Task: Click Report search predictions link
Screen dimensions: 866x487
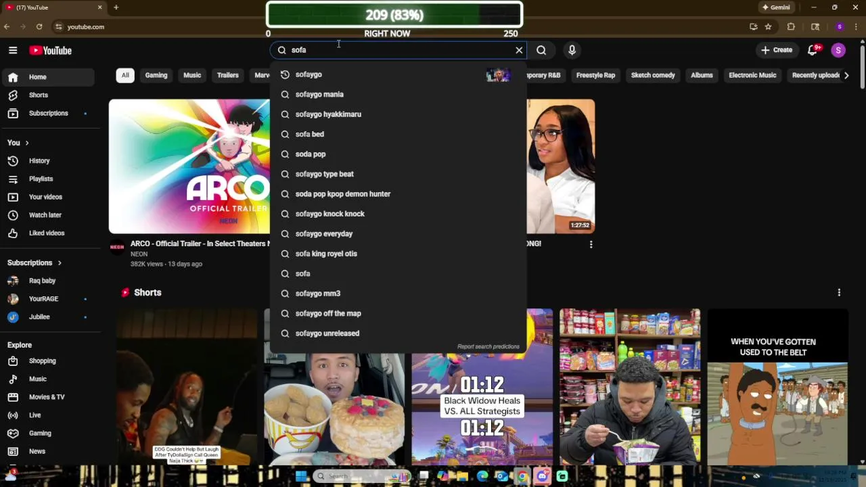Action: (x=488, y=346)
